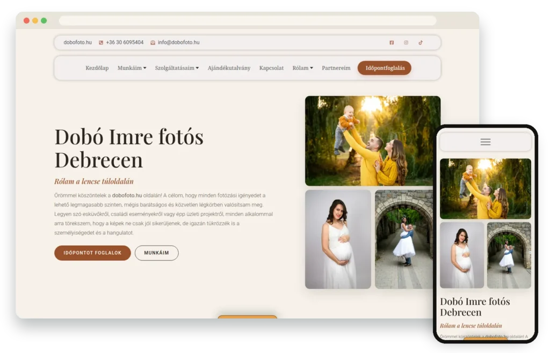Click the outlined MUNKÁIM button

point(156,253)
